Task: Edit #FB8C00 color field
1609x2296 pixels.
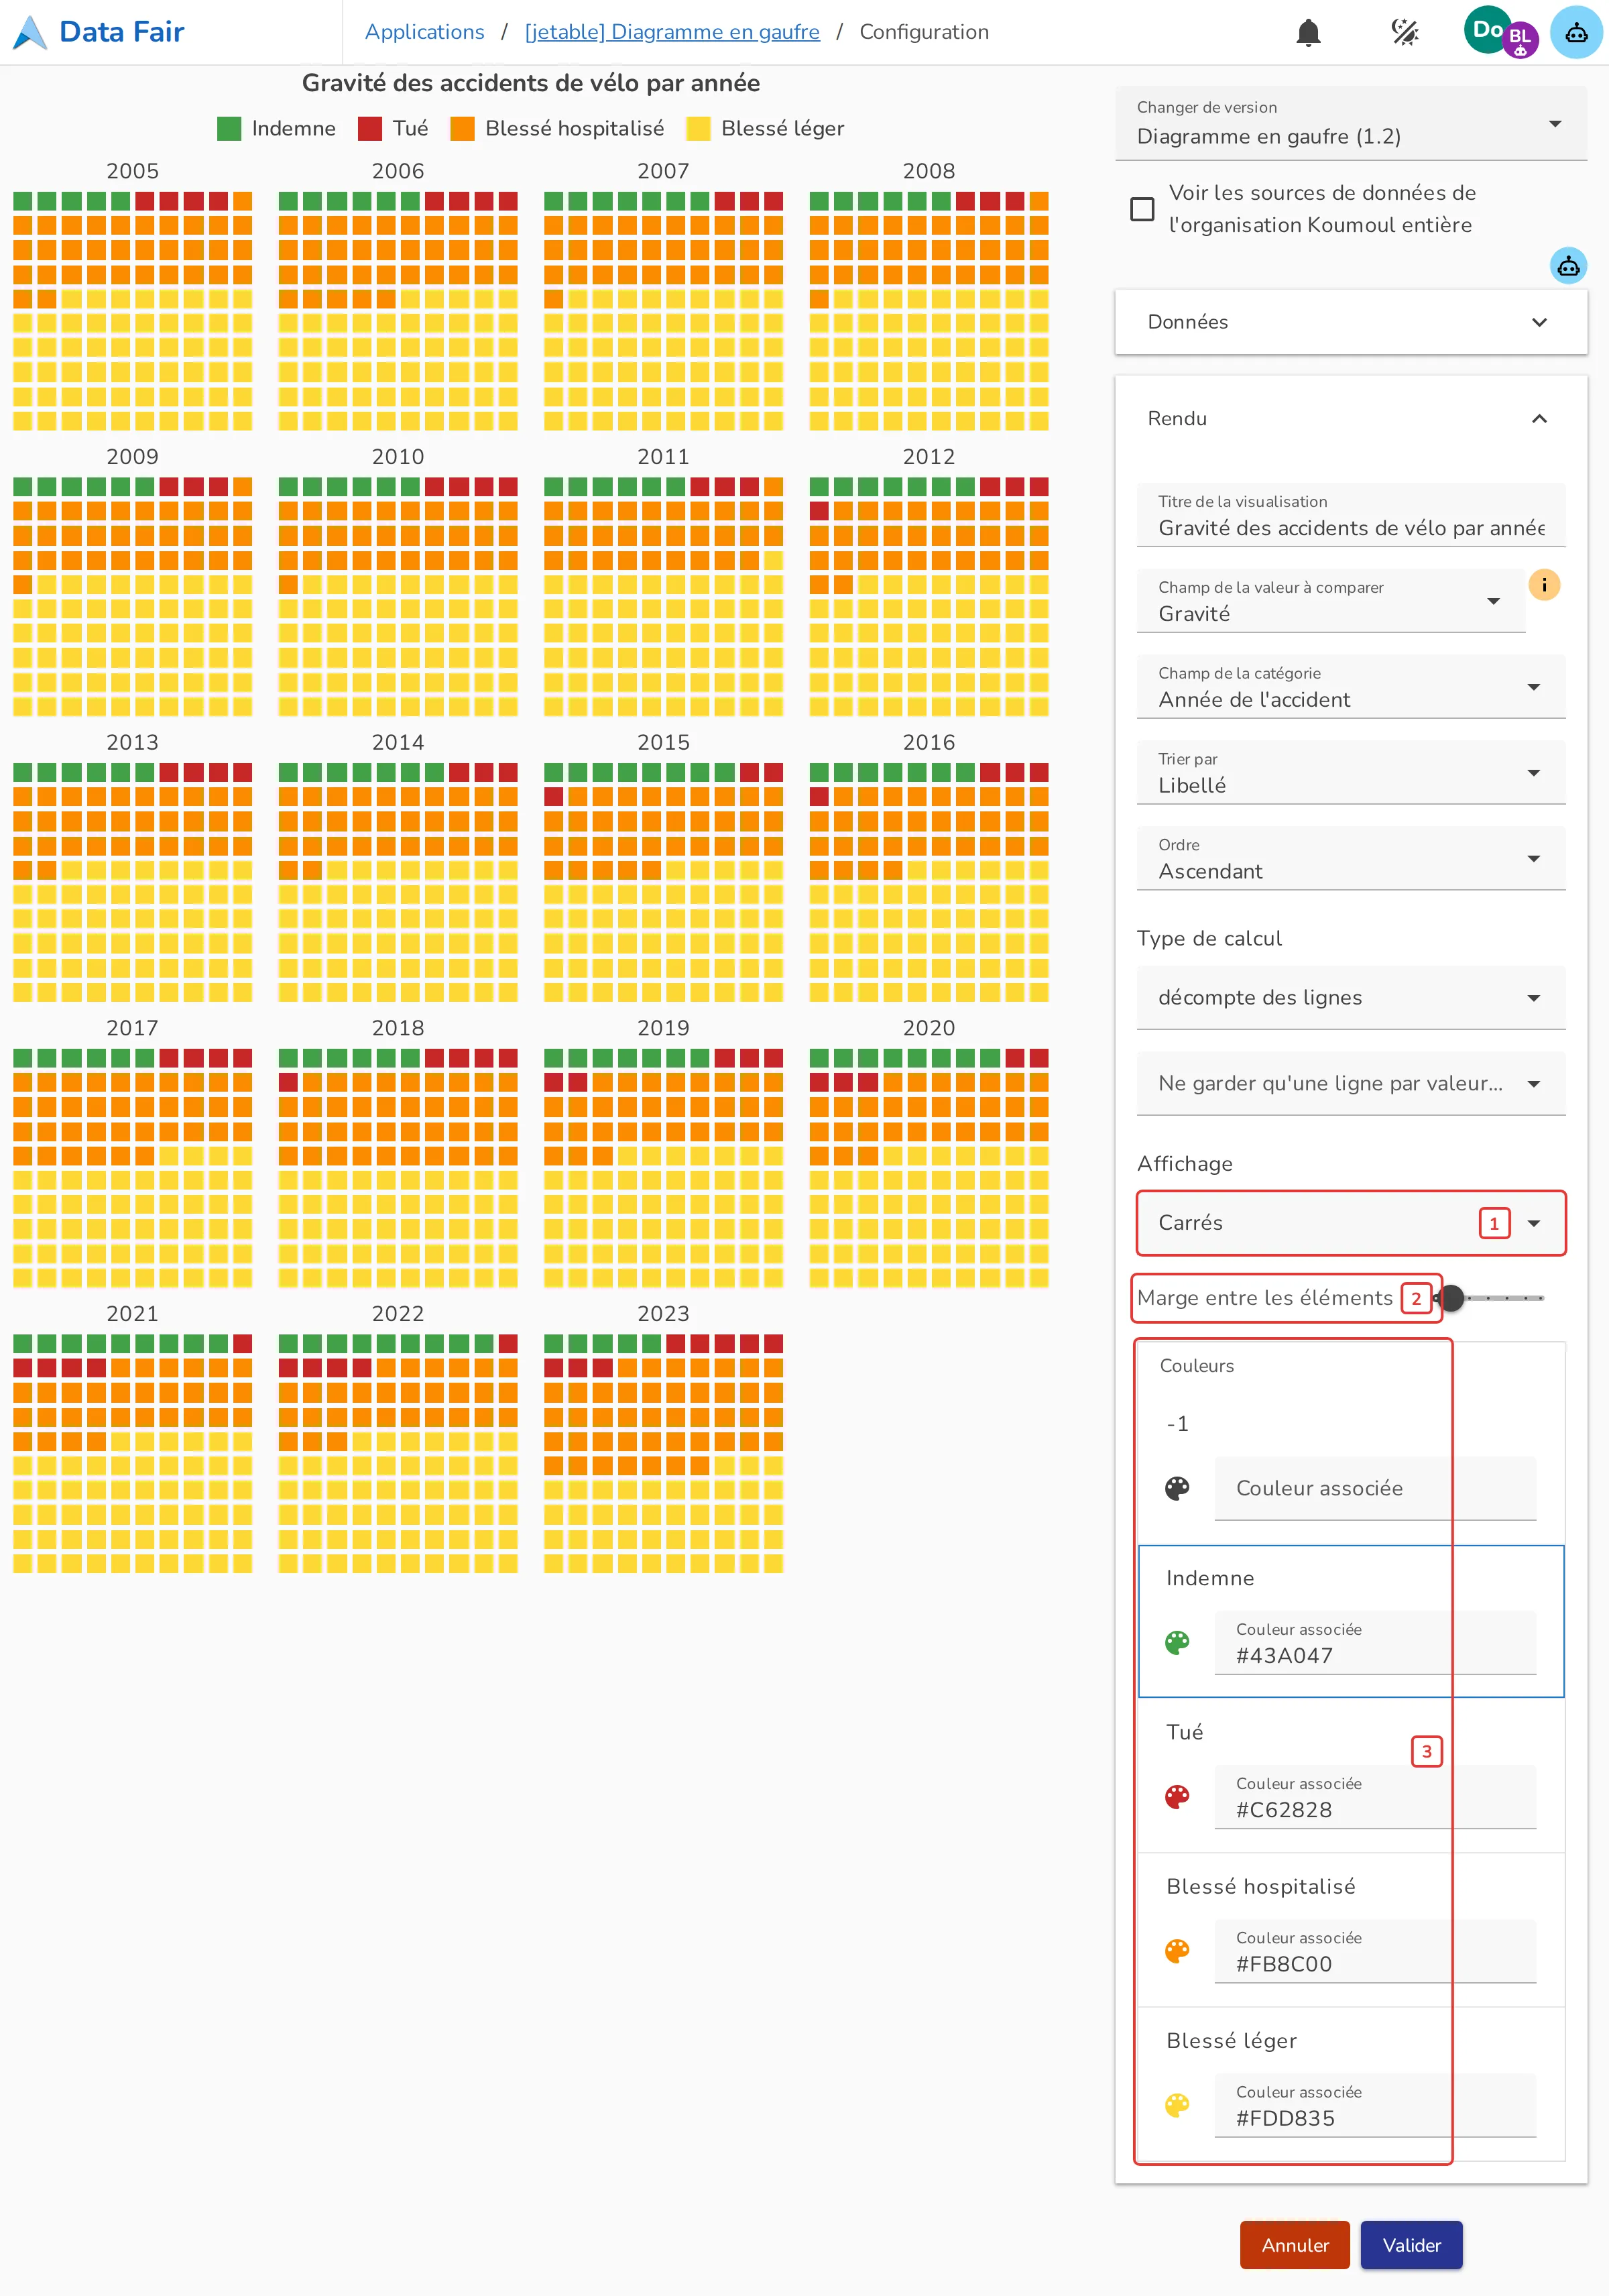Action: point(1375,1951)
